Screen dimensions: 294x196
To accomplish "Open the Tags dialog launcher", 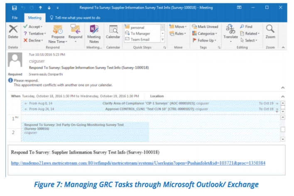I will click(219, 48).
